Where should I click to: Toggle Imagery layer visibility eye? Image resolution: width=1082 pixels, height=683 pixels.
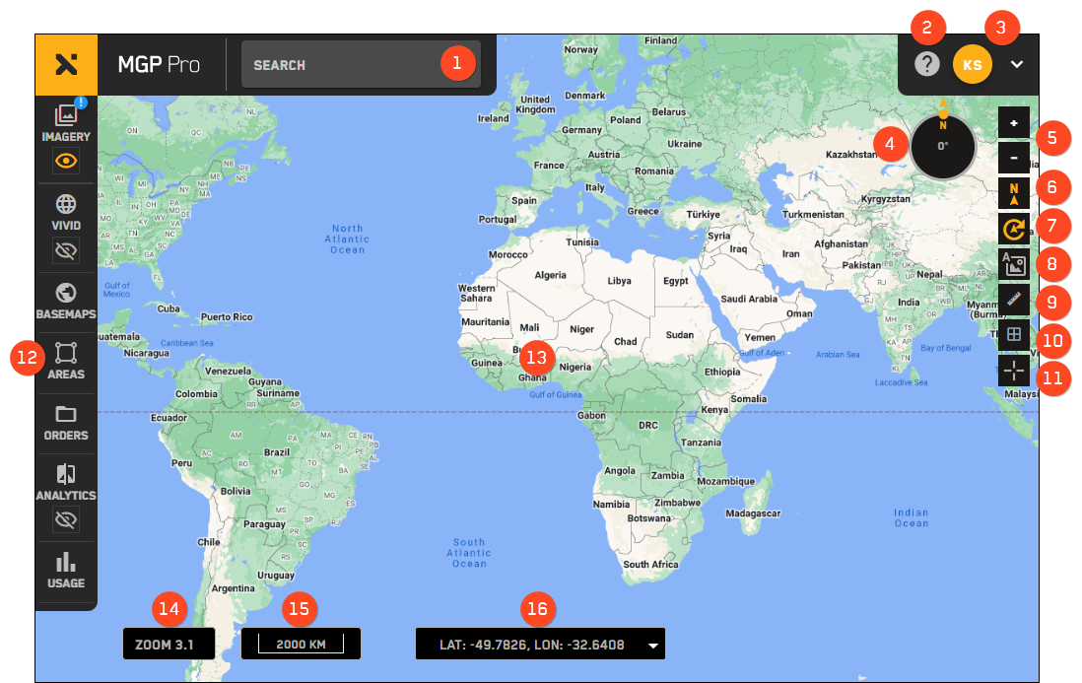pos(66,161)
